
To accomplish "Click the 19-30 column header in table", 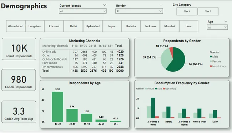I will tap(83, 46).
